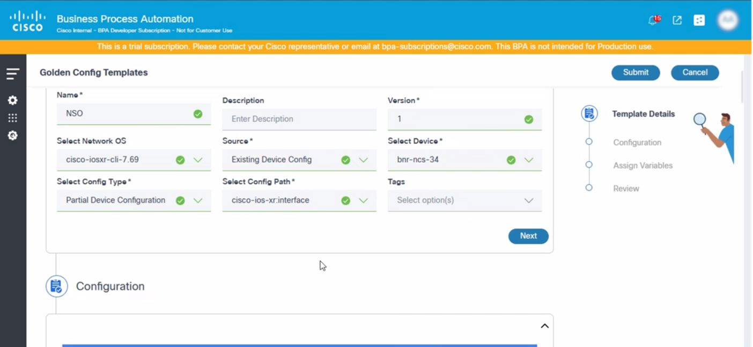Go to Configuration step
Screen dimensions: 753x347
pyautogui.click(x=637, y=142)
